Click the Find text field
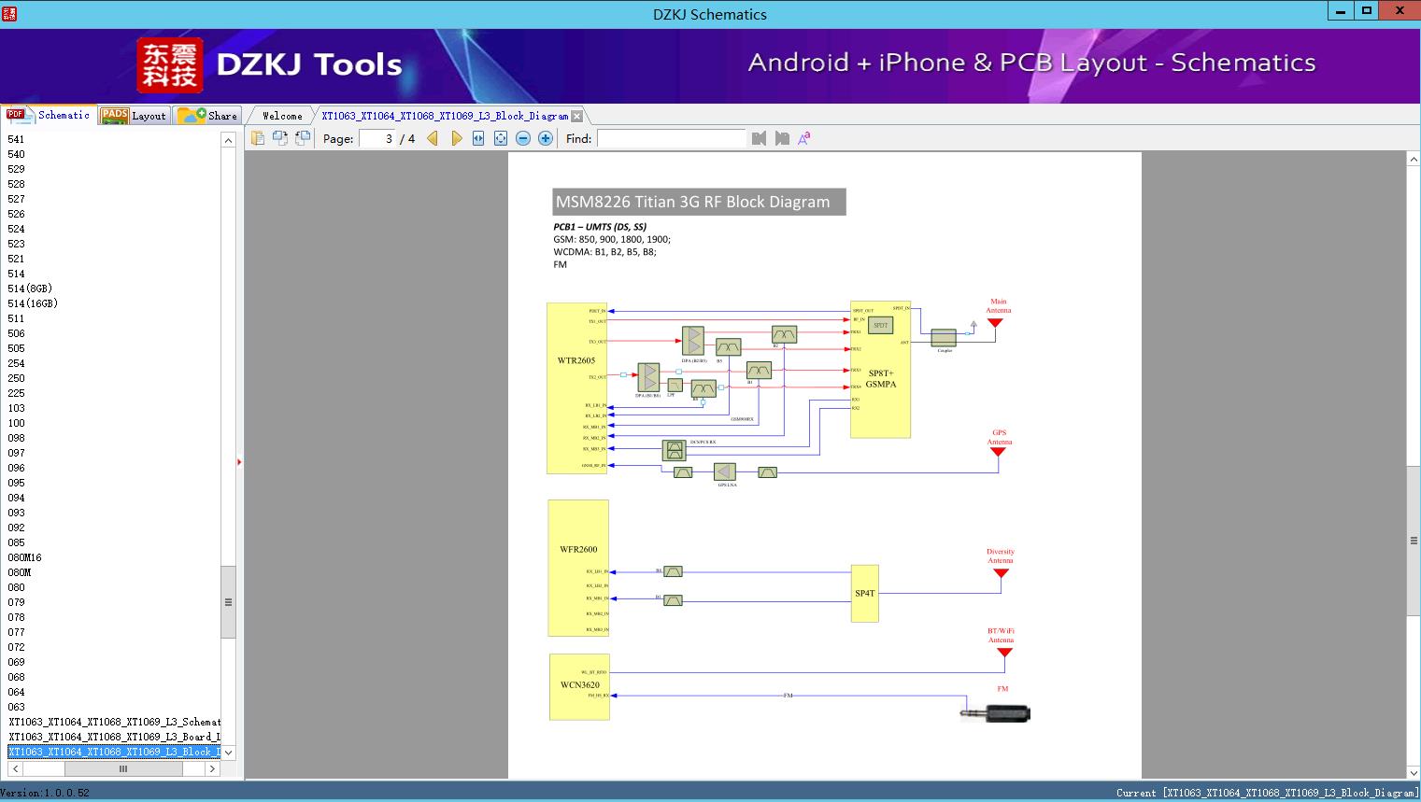Viewport: 1421px width, 802px height. pyautogui.click(x=672, y=138)
